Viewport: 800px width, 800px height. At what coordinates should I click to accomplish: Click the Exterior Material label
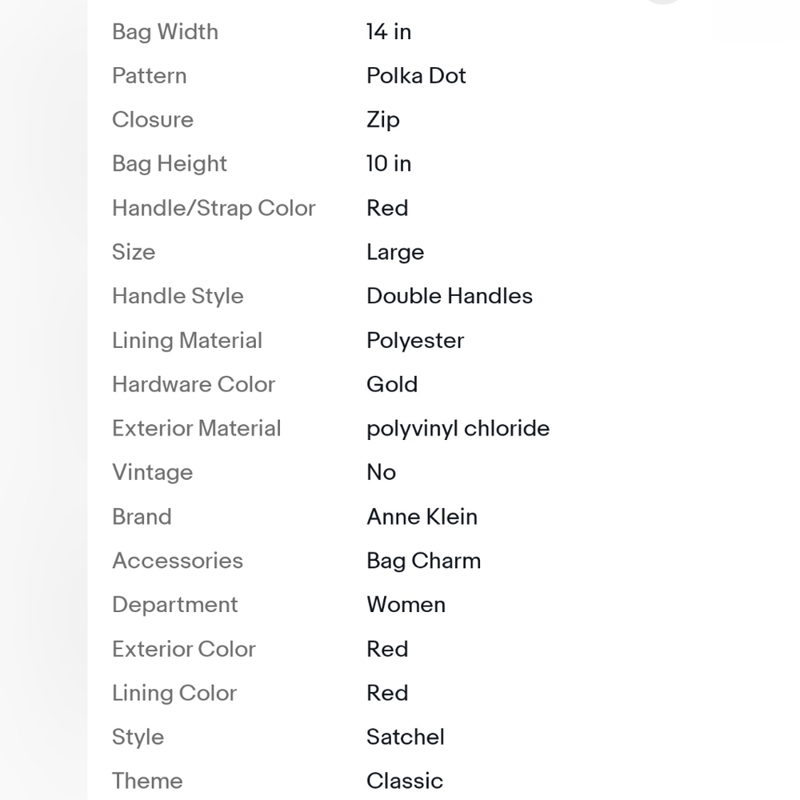[197, 429]
